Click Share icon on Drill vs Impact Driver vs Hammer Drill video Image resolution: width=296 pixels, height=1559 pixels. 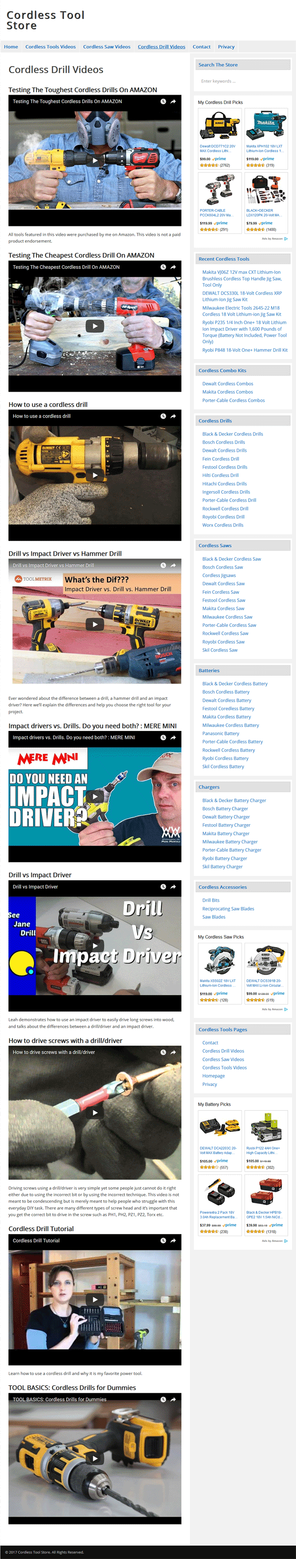[x=173, y=565]
